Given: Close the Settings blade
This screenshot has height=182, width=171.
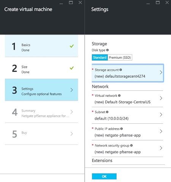Looking at the screenshot, I should 167,3.
